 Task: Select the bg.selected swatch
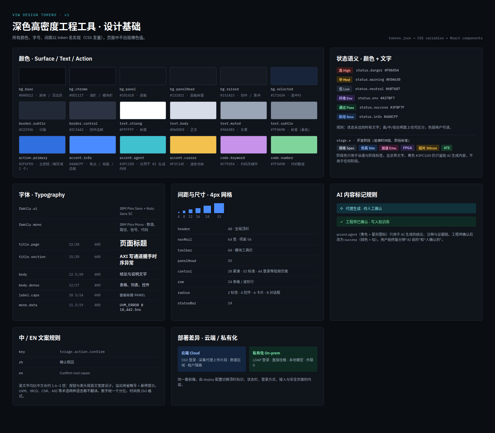pyautogui.click(x=294, y=76)
